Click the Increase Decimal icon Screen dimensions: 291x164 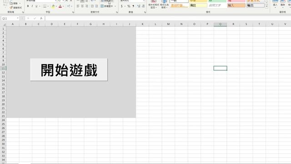139,6
